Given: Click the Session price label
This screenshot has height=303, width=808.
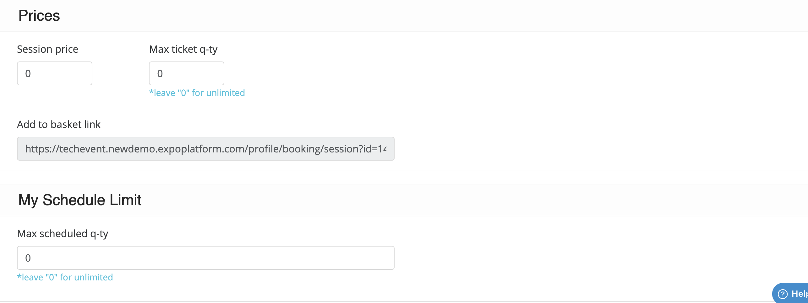Looking at the screenshot, I should (x=47, y=49).
